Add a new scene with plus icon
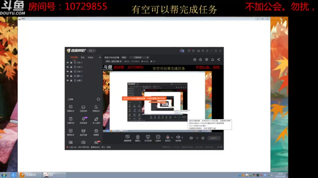 point(100,57)
